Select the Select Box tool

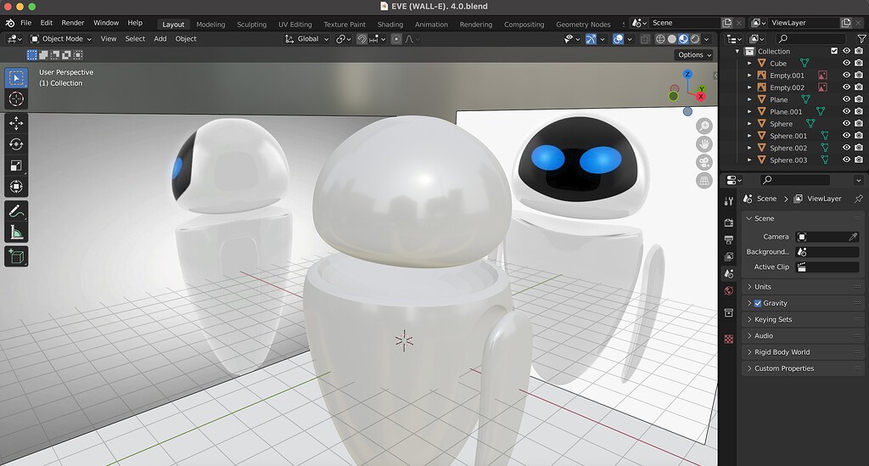coord(16,78)
